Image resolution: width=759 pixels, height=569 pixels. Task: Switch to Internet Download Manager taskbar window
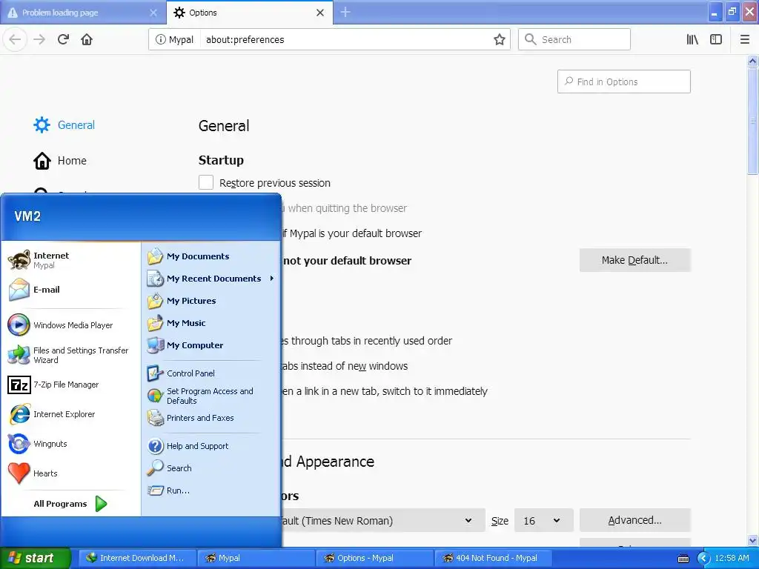137,558
